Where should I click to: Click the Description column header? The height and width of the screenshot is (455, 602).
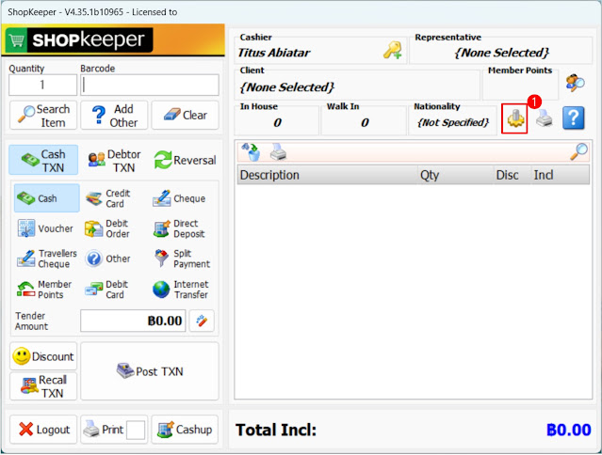pos(327,175)
